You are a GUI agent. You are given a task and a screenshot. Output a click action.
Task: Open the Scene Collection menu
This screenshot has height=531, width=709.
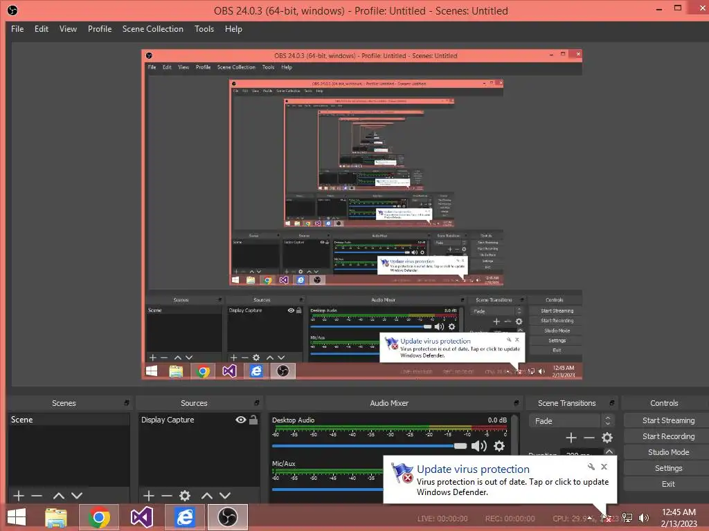pyautogui.click(x=153, y=29)
